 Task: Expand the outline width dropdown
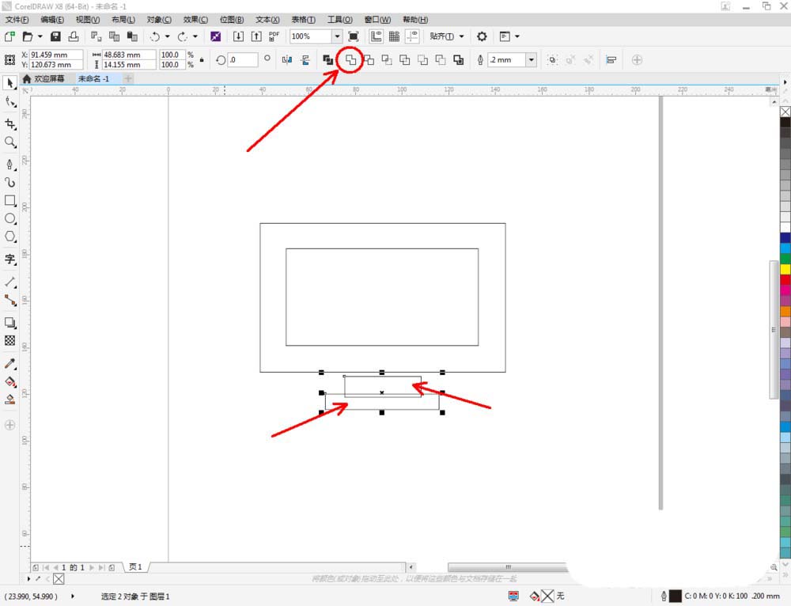pos(532,59)
